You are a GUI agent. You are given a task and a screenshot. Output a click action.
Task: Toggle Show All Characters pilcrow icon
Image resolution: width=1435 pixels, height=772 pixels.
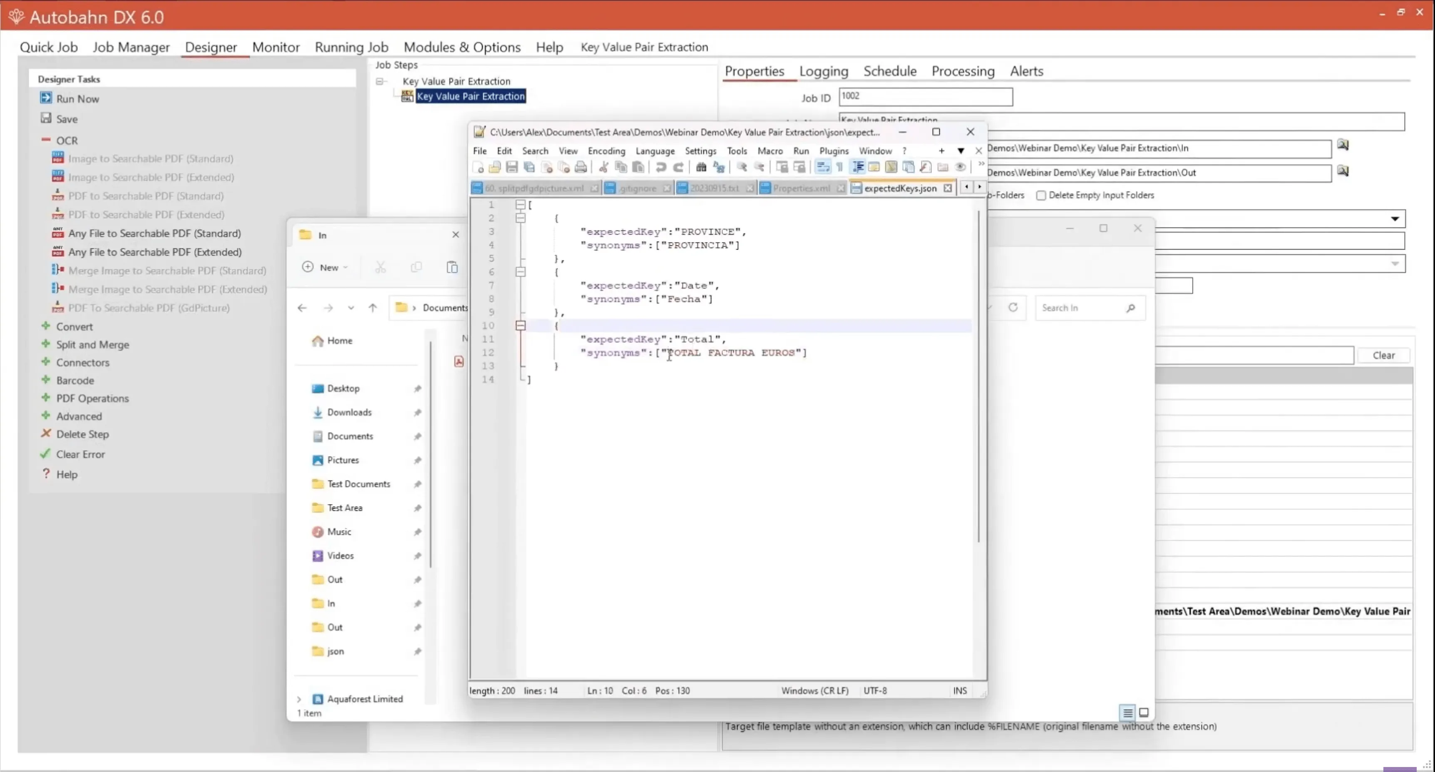click(x=839, y=167)
